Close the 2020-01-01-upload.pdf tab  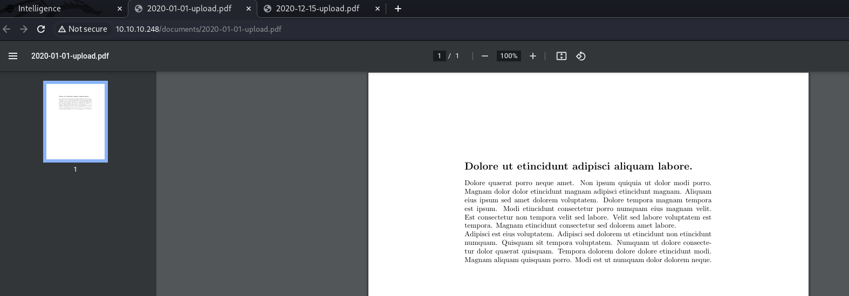[249, 9]
